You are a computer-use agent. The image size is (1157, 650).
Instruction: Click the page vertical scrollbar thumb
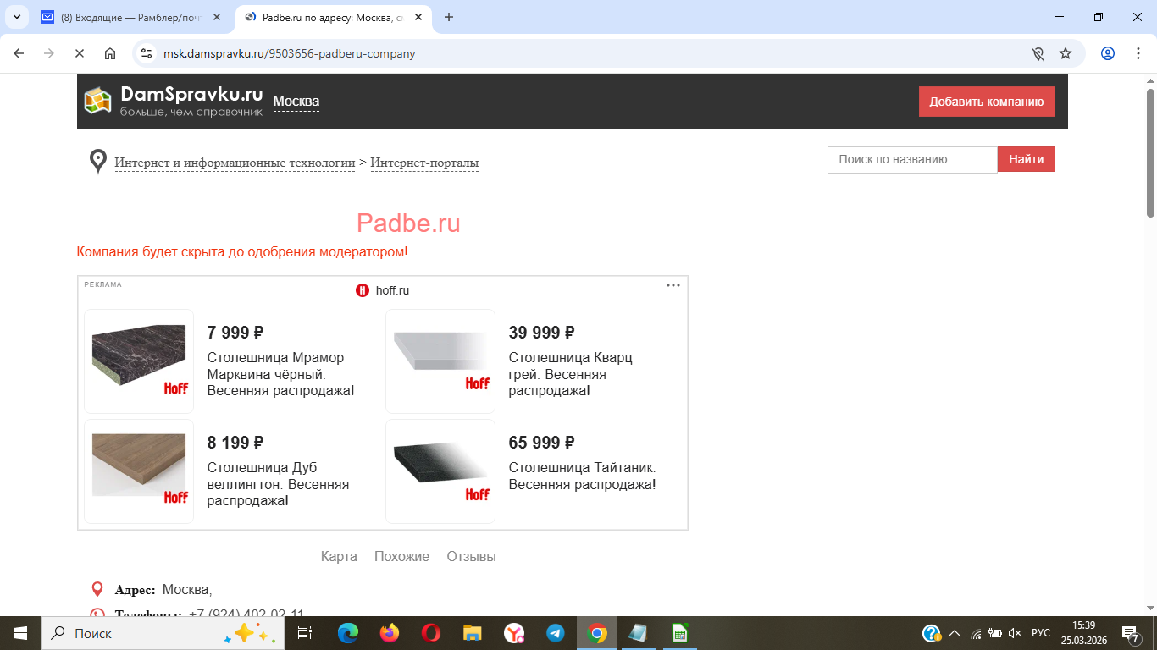click(x=1151, y=152)
